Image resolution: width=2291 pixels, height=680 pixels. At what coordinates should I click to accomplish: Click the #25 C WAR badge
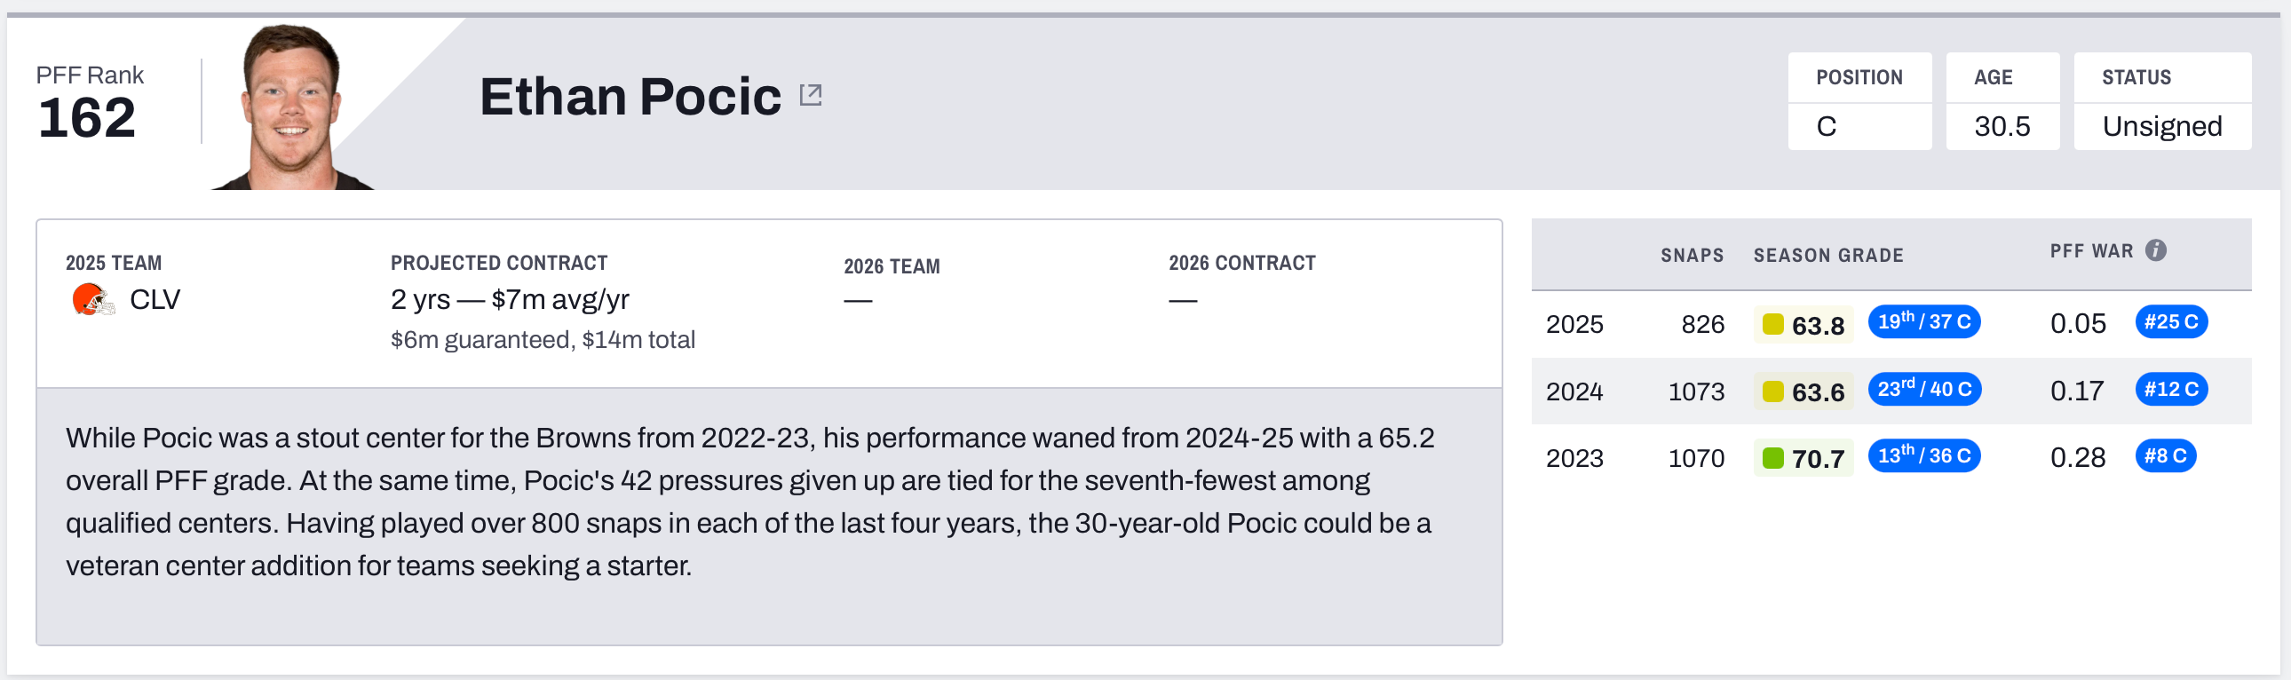(x=2170, y=321)
